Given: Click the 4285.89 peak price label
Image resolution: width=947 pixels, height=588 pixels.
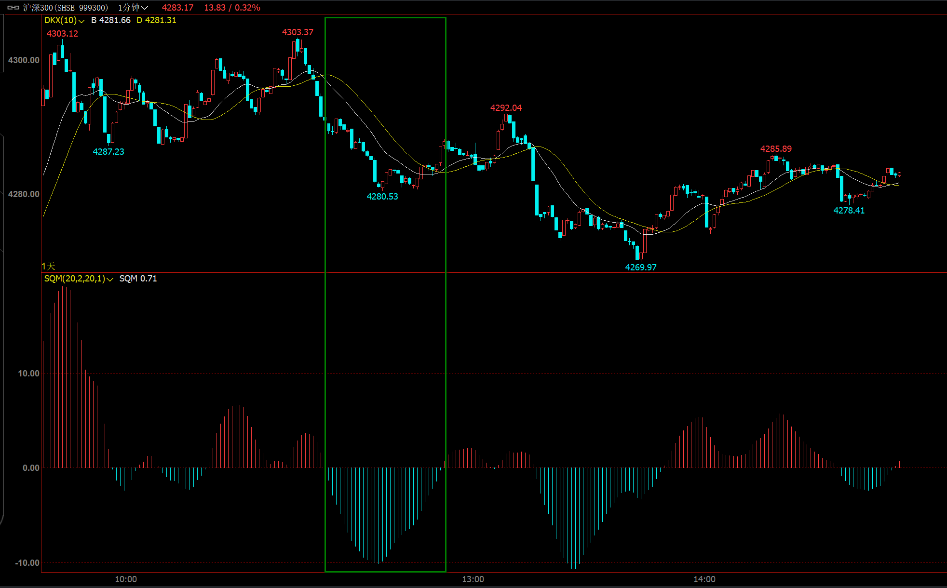Looking at the screenshot, I should (776, 149).
